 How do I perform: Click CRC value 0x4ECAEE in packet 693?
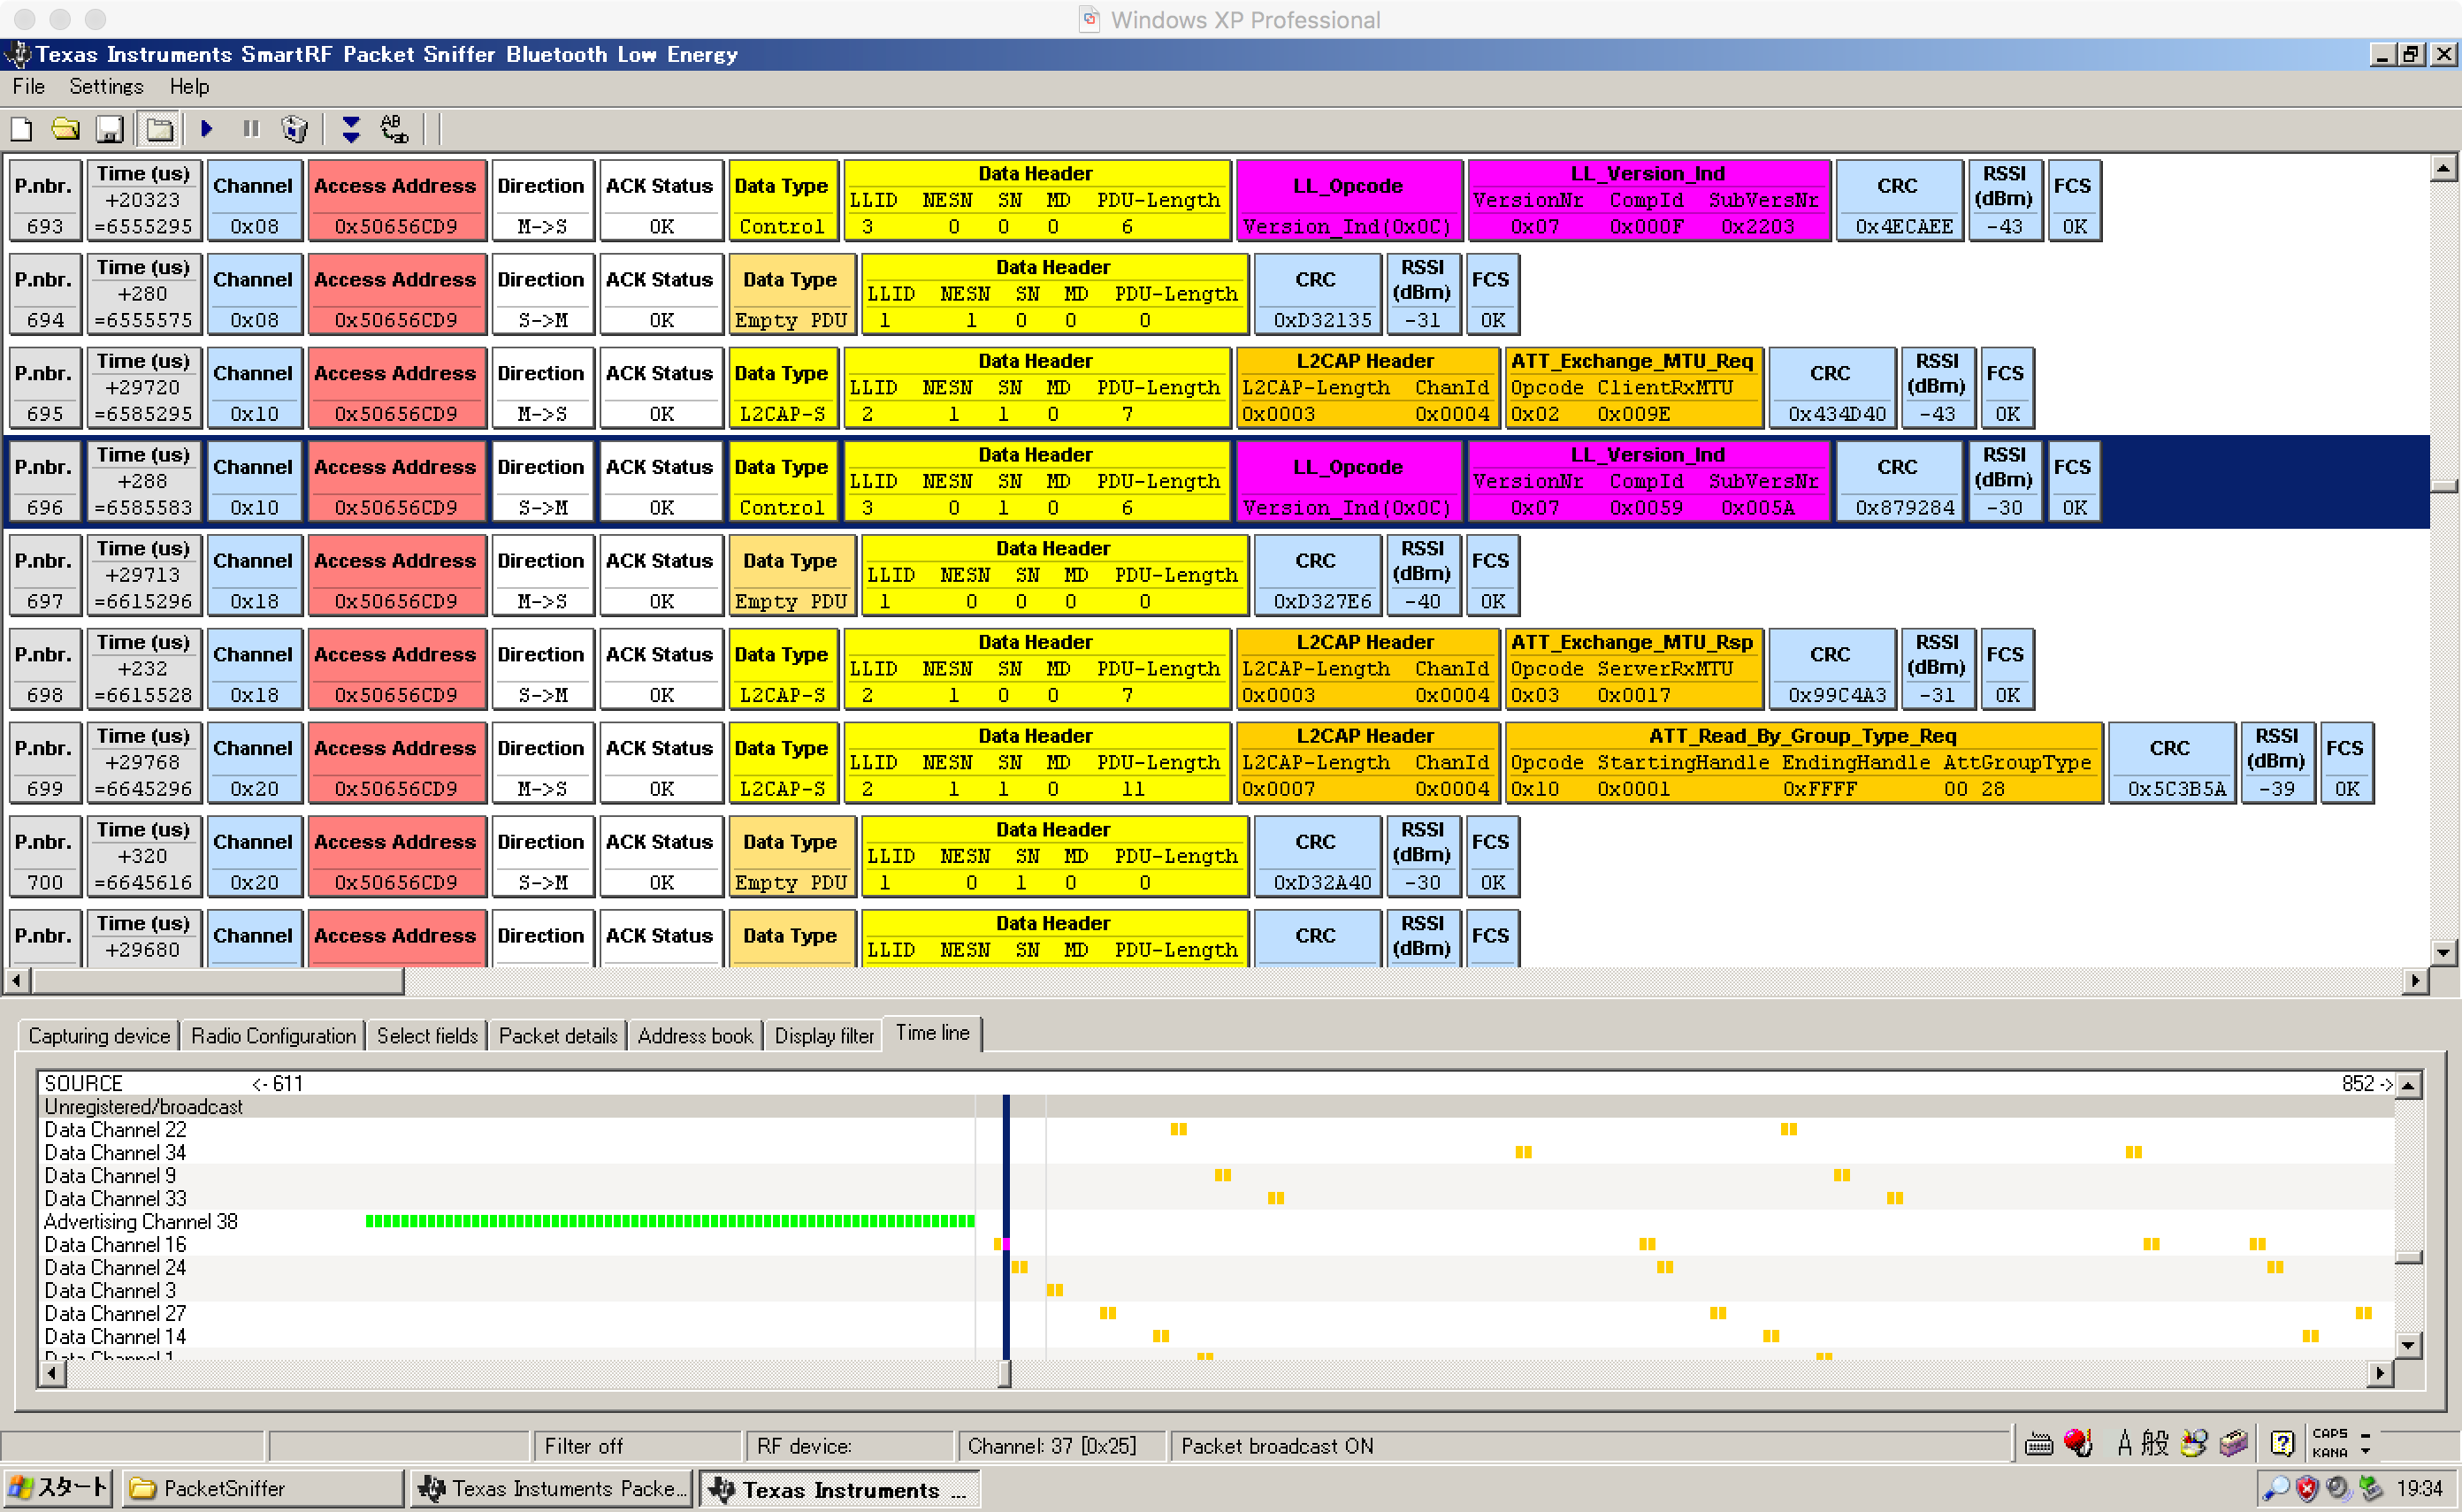1903,226
